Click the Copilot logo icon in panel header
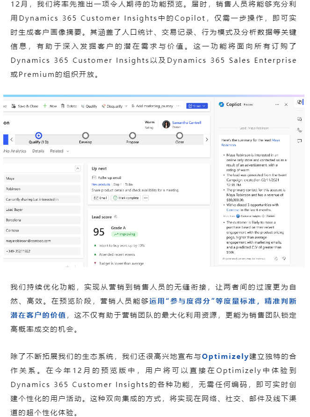 [221, 104]
